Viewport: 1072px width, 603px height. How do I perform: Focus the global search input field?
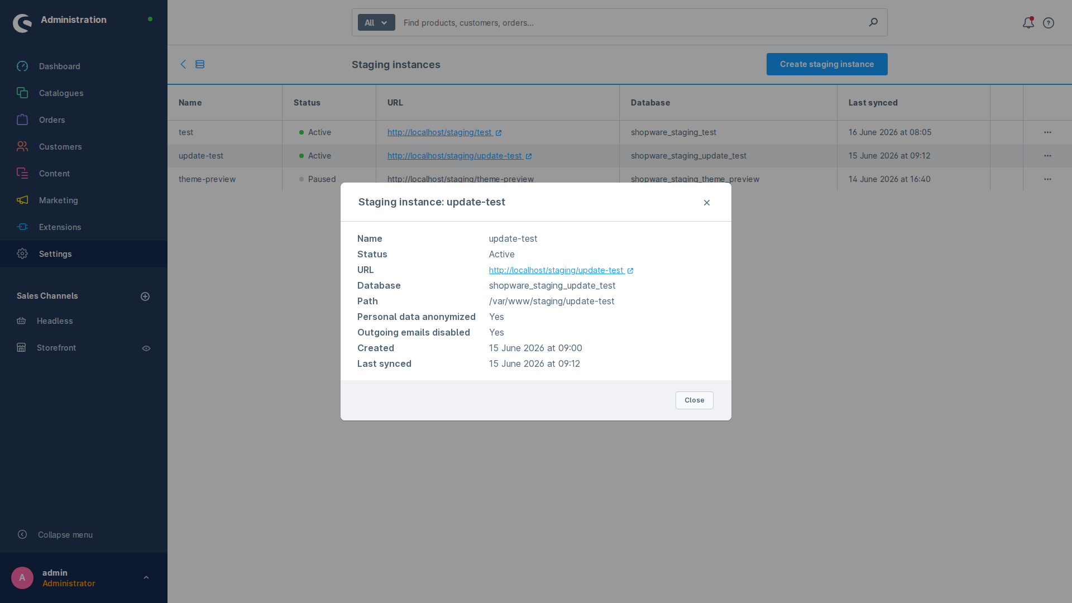click(631, 23)
